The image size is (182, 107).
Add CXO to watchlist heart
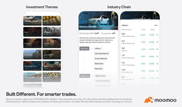(x=157, y=71)
